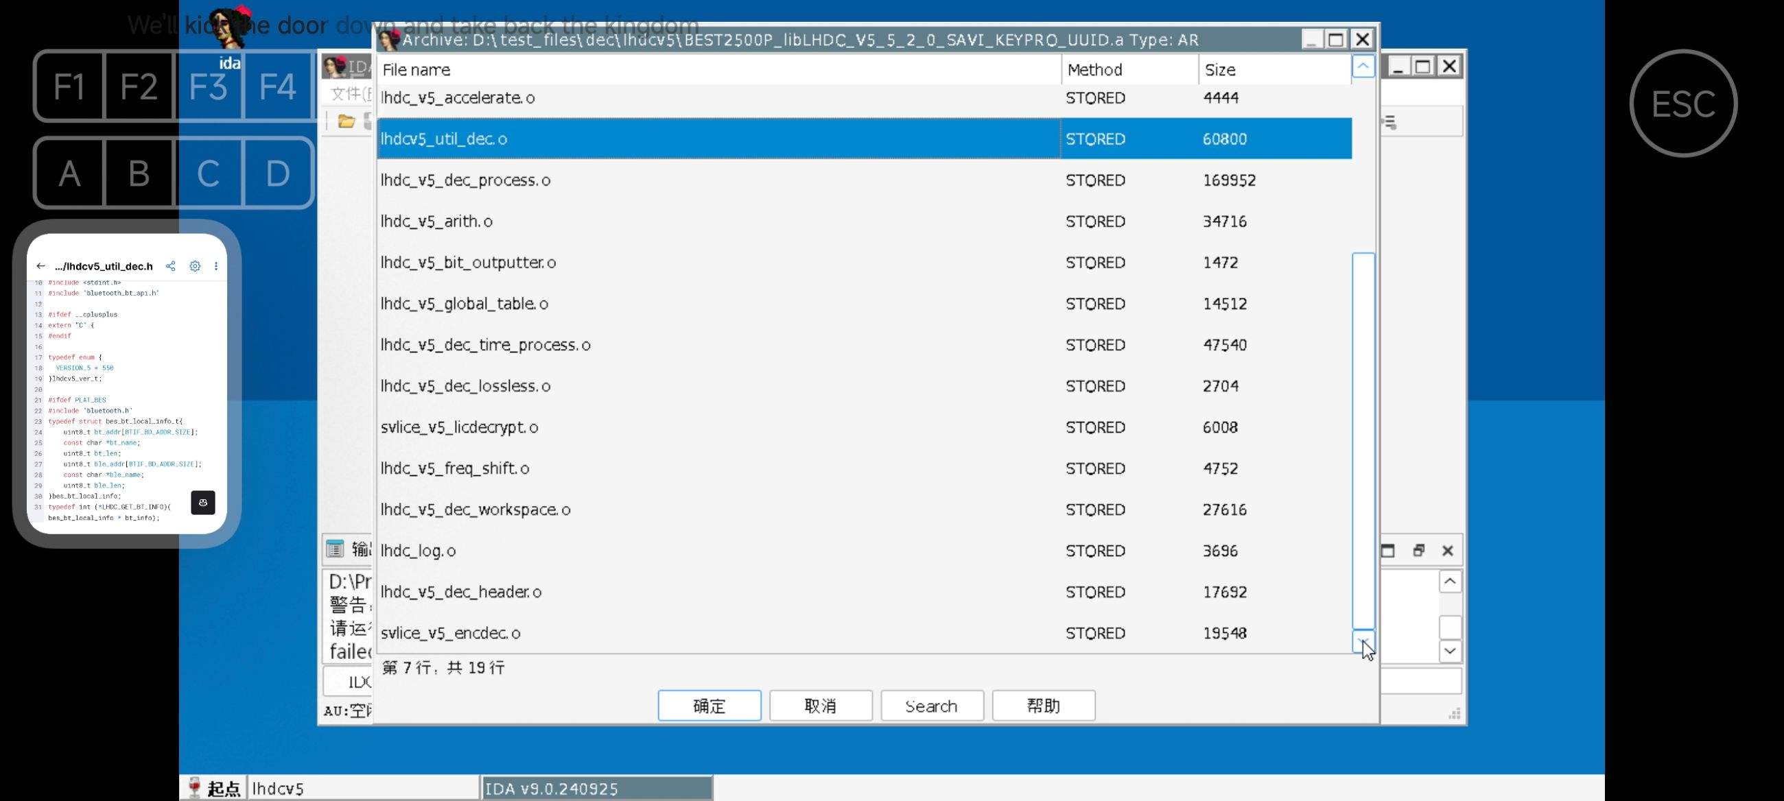Open settings gear in code viewer
Image resolution: width=1784 pixels, height=801 pixels.
coord(196,266)
